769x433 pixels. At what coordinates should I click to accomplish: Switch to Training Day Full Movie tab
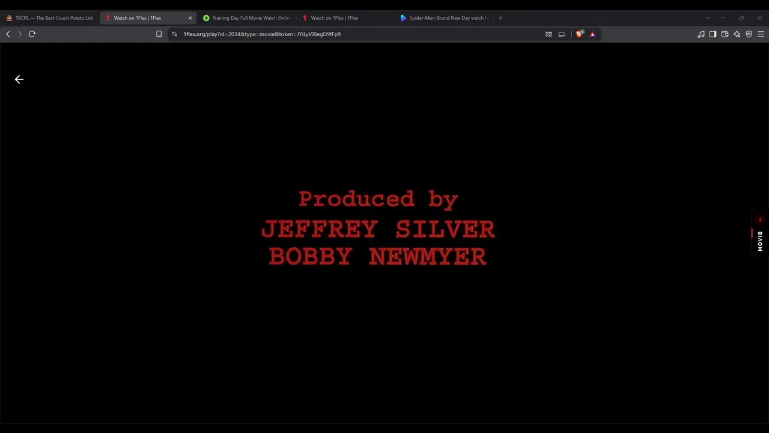pos(246,18)
